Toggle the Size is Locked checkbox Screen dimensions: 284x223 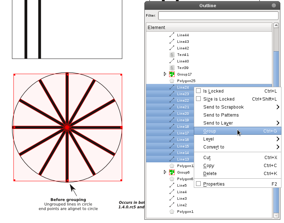(x=199, y=99)
